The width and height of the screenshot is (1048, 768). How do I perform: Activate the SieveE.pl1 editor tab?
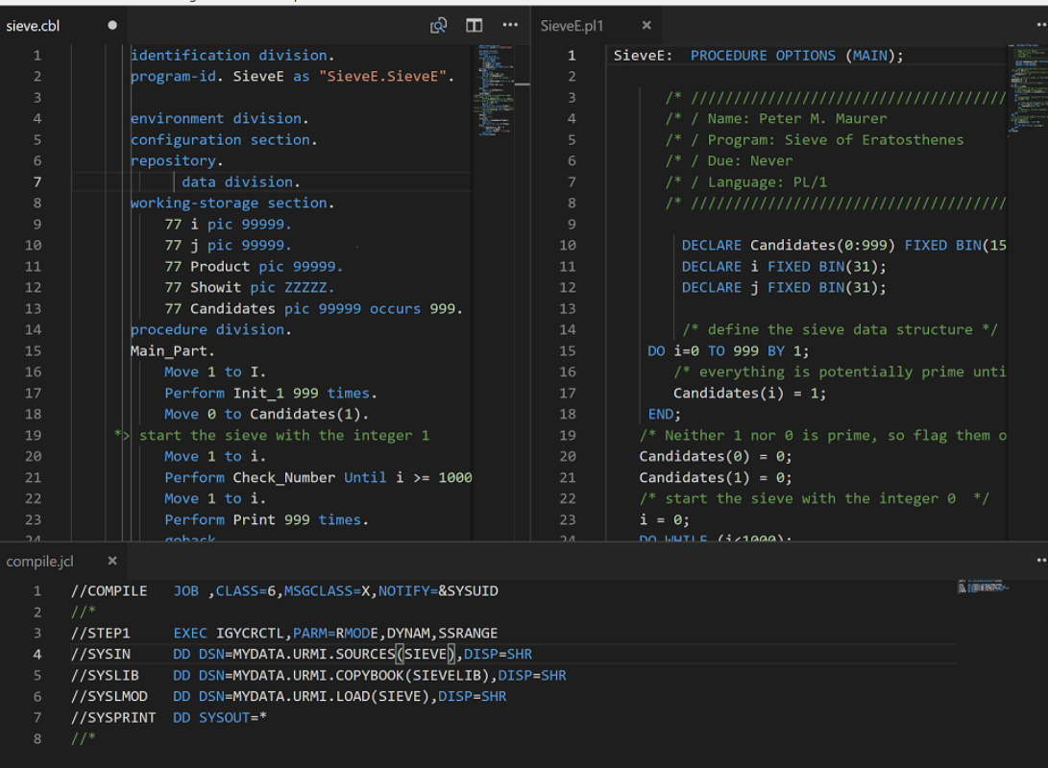point(573,26)
